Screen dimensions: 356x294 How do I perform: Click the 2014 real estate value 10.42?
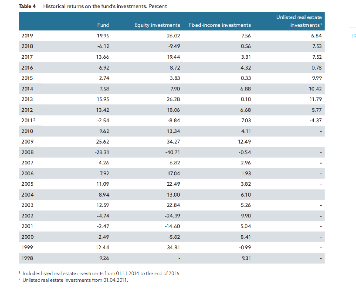tap(315, 89)
